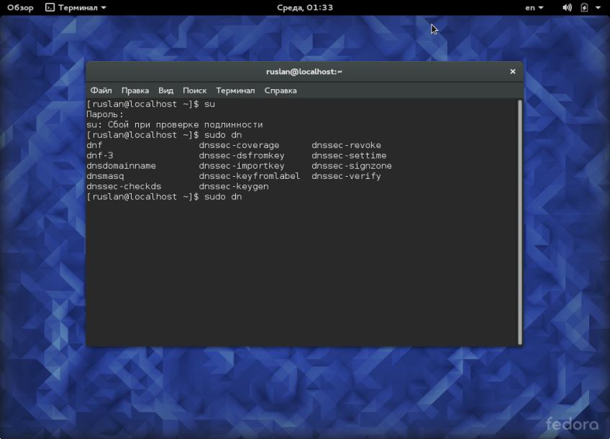Click the terminal vertical scrollbar
The image size is (610, 439).
click(x=520, y=222)
